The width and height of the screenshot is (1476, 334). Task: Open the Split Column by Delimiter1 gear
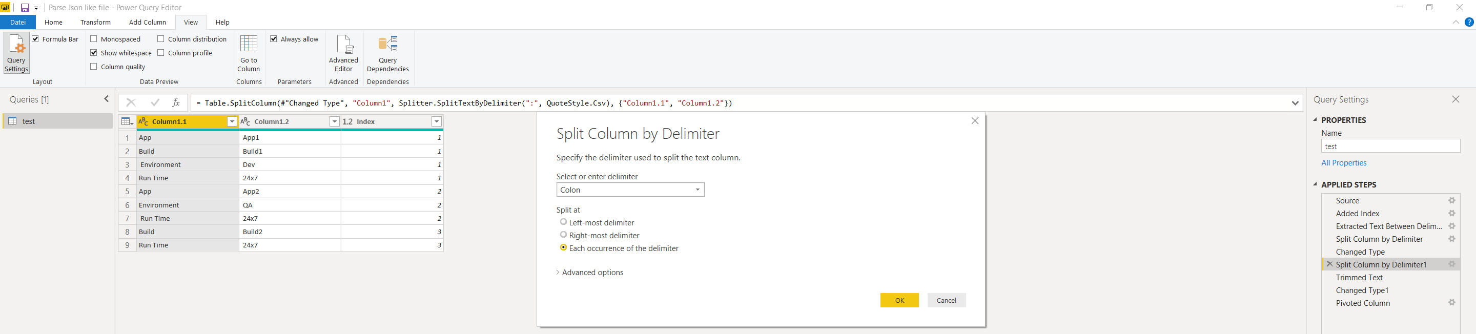1451,264
